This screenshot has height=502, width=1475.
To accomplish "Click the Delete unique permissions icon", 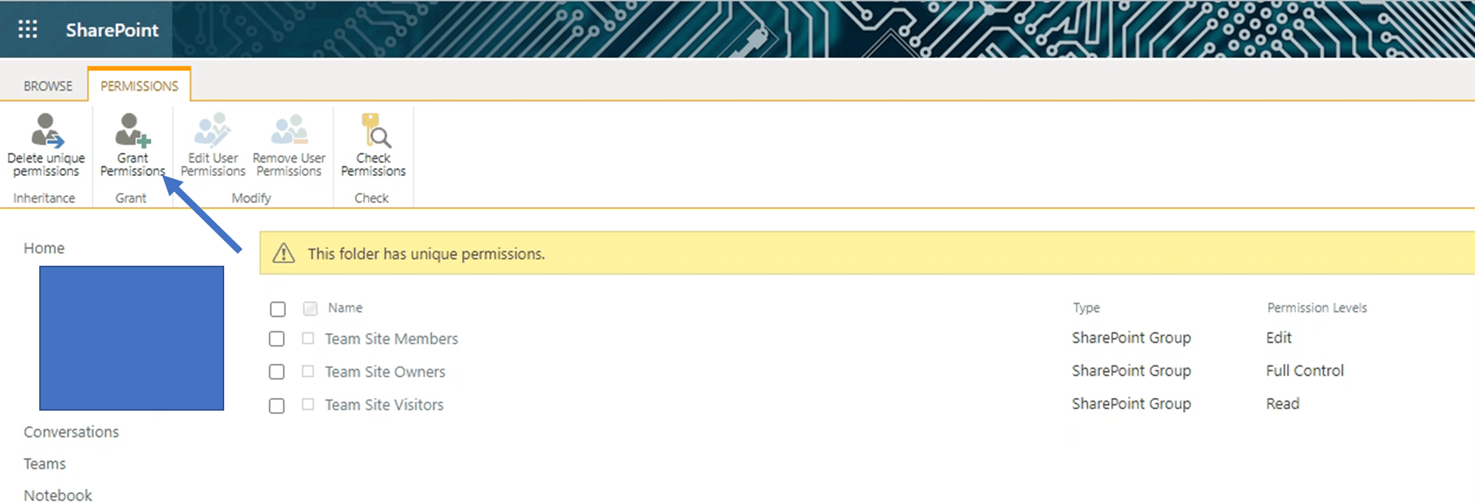I will tap(46, 131).
